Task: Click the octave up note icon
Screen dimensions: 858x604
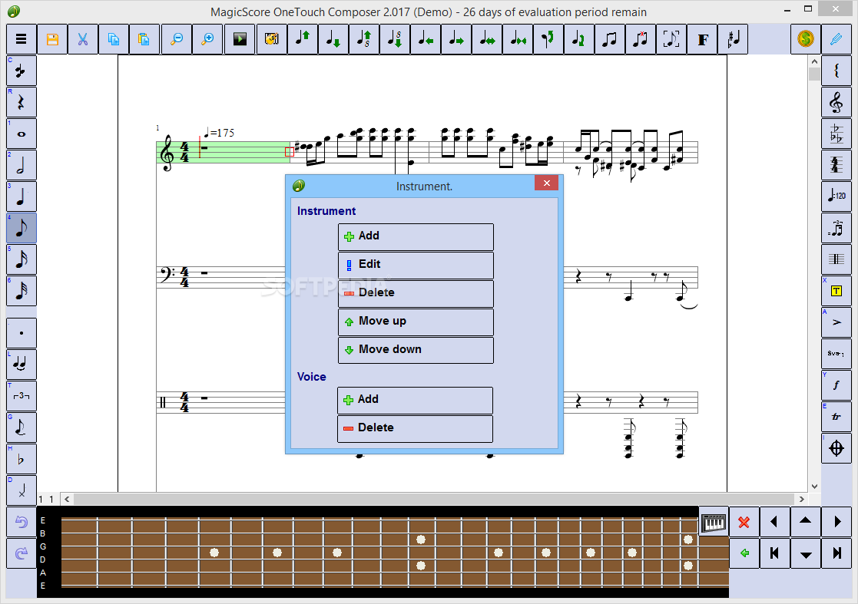Action: pos(363,39)
